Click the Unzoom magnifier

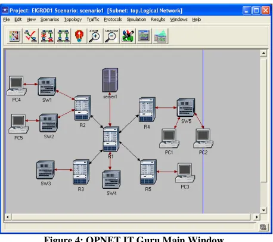click(x=111, y=36)
